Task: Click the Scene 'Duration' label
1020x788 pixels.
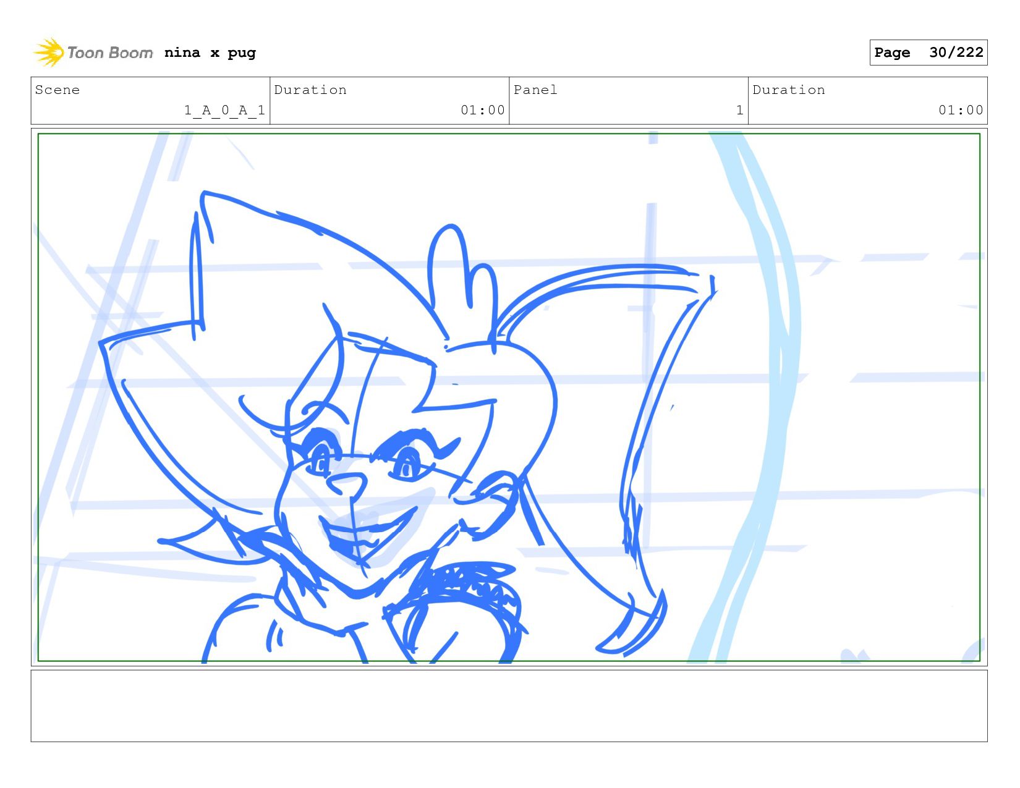Action: [x=310, y=90]
